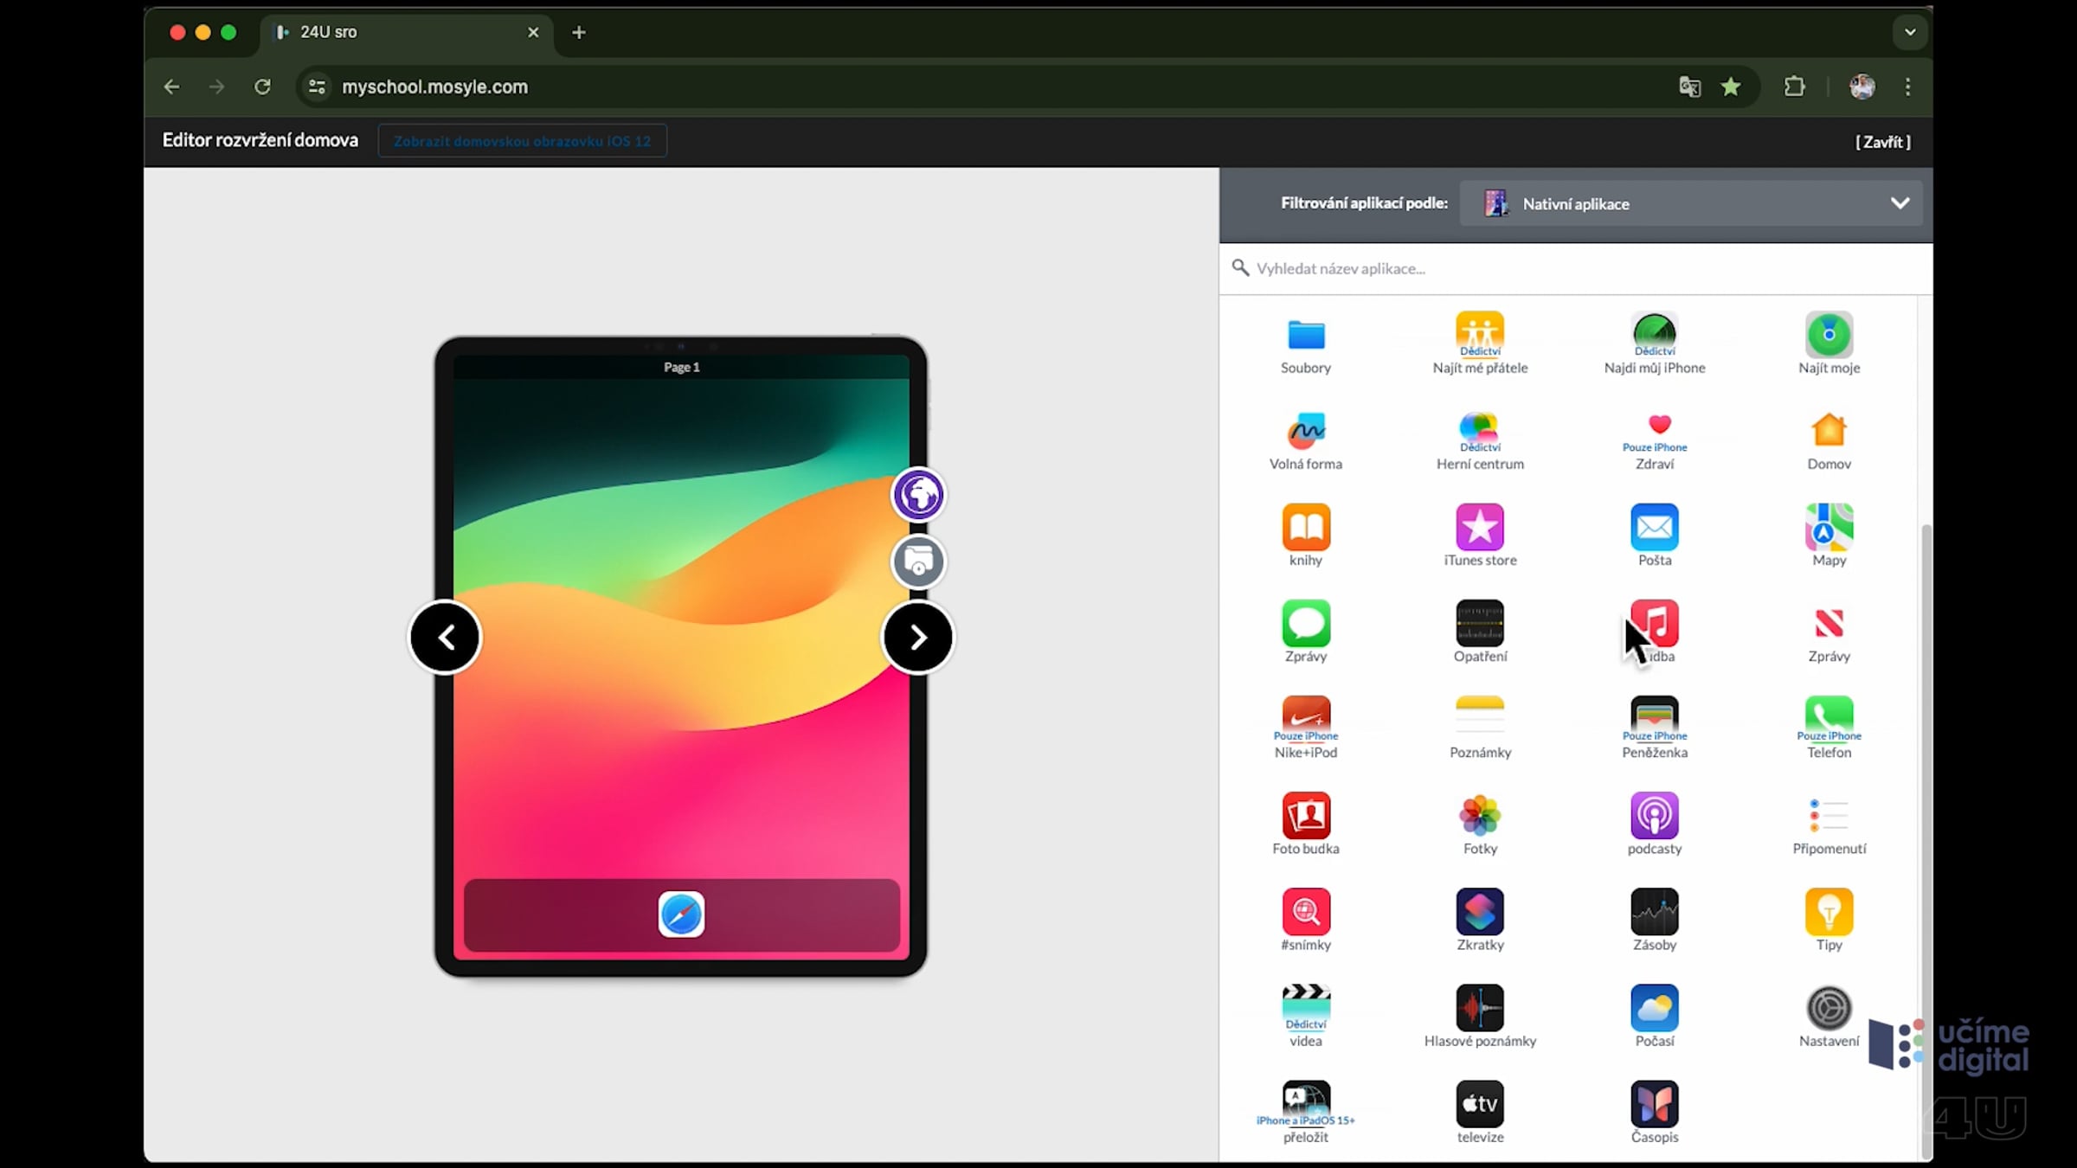Pick the iTunes store app icon
The width and height of the screenshot is (2077, 1168).
tap(1480, 527)
